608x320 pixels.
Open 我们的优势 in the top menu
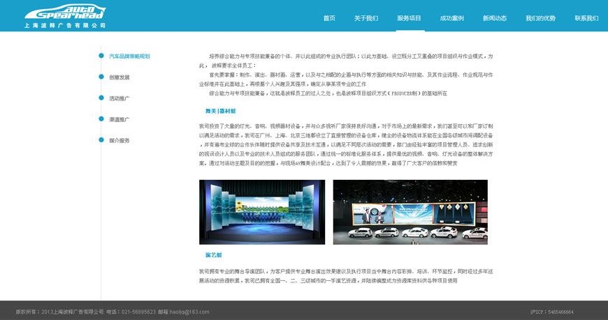(541, 18)
